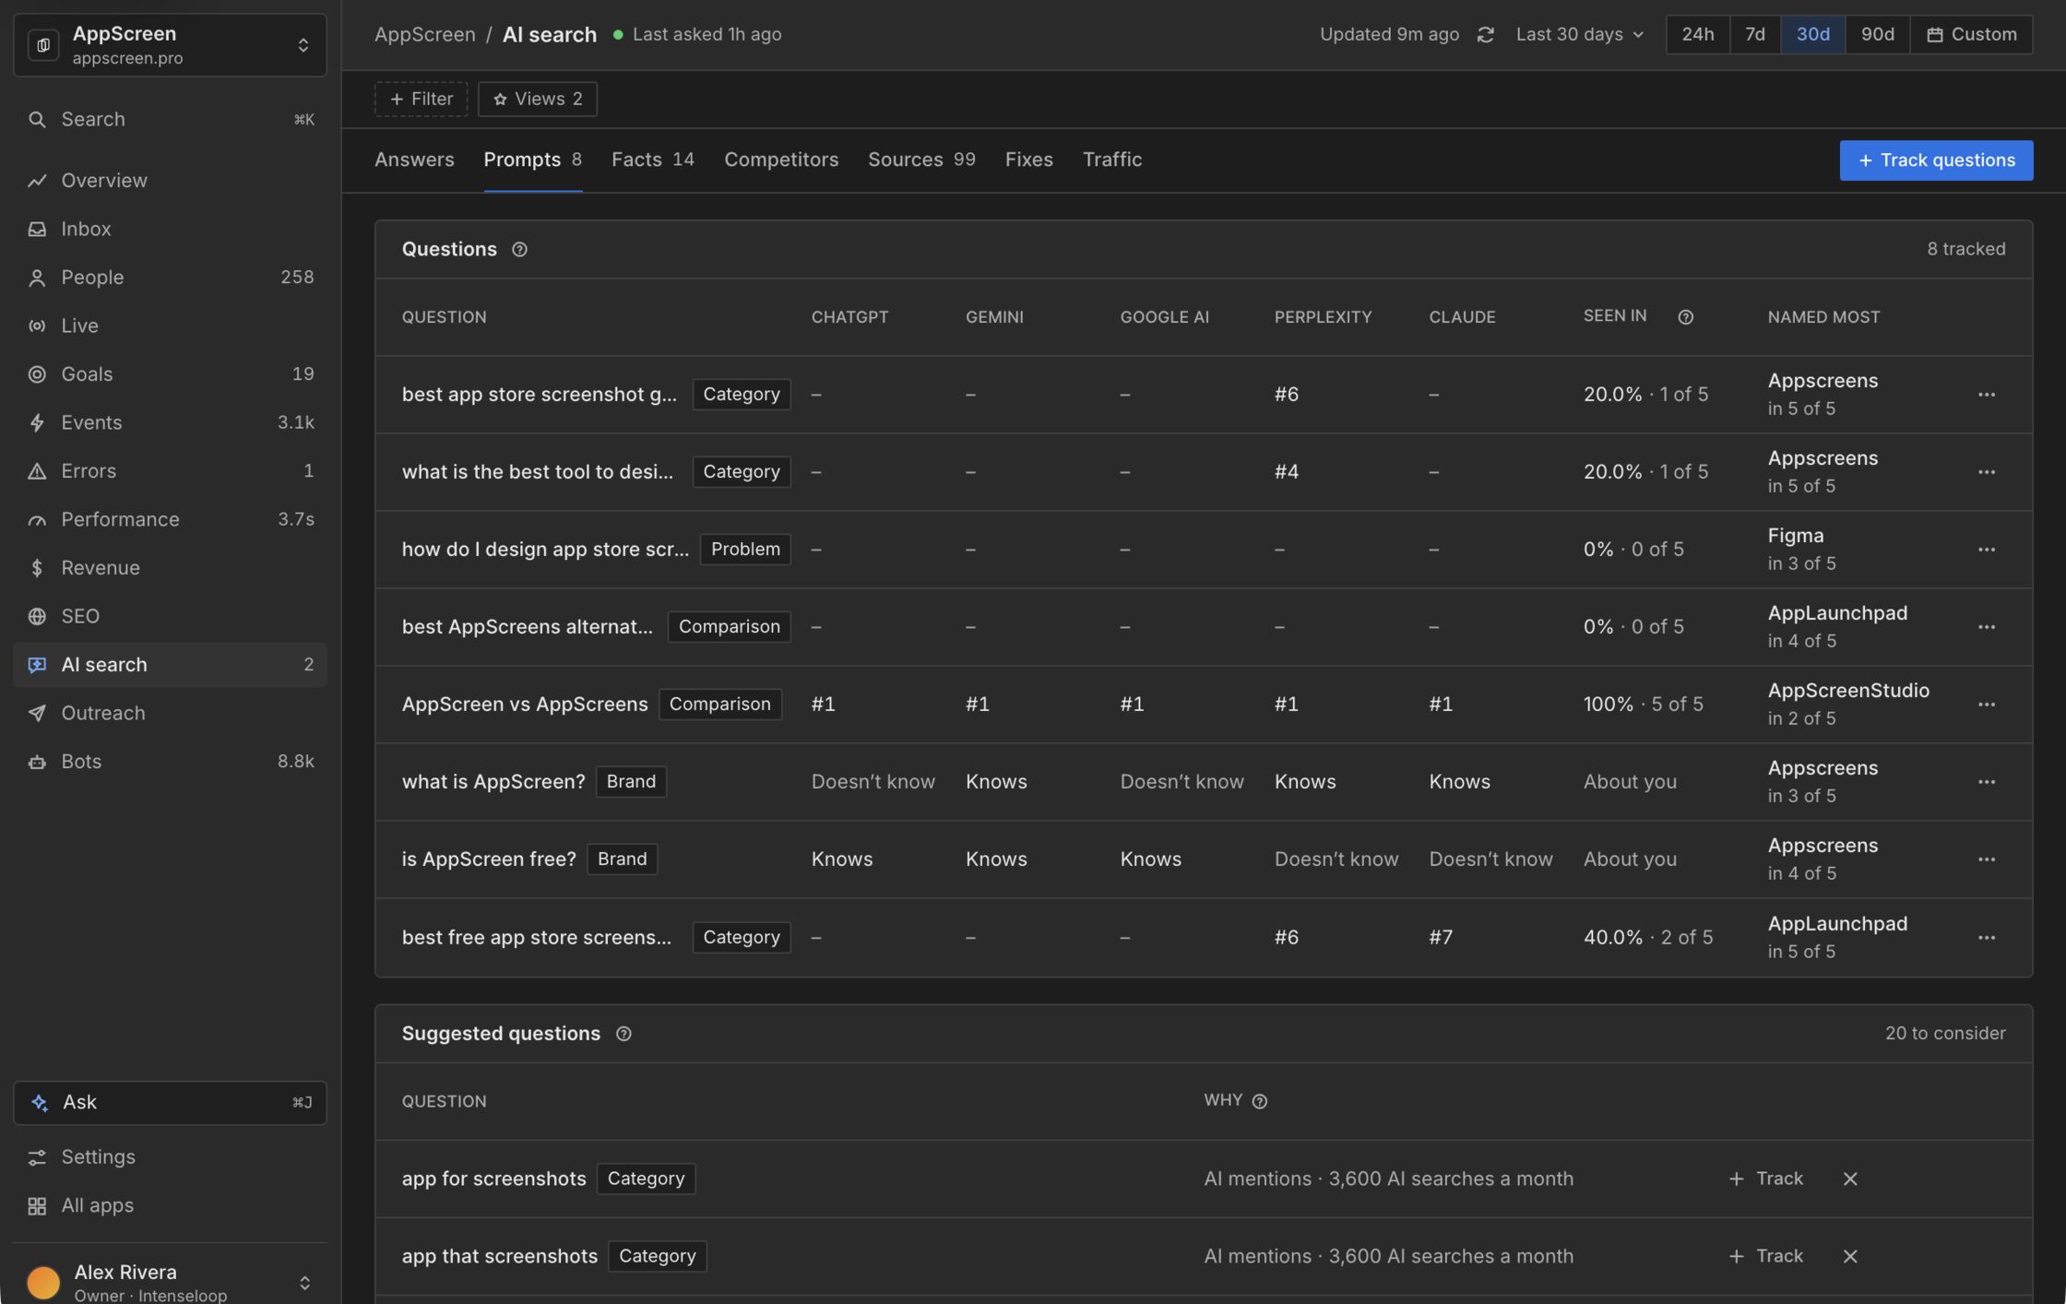The image size is (2066, 1304).
Task: Add a Filter
Action: coord(422,99)
